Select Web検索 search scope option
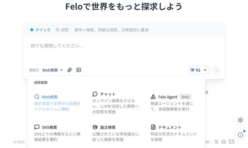This screenshot has height=148, width=248. pos(57,103)
